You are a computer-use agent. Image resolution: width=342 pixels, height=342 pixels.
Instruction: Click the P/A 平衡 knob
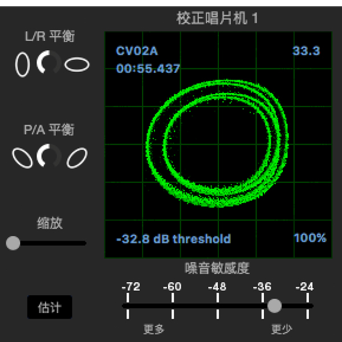49,156
